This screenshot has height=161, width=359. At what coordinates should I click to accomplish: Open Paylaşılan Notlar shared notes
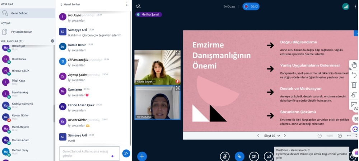(21, 32)
